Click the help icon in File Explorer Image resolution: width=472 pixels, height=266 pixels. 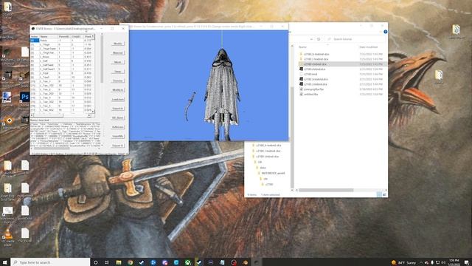tap(385, 32)
